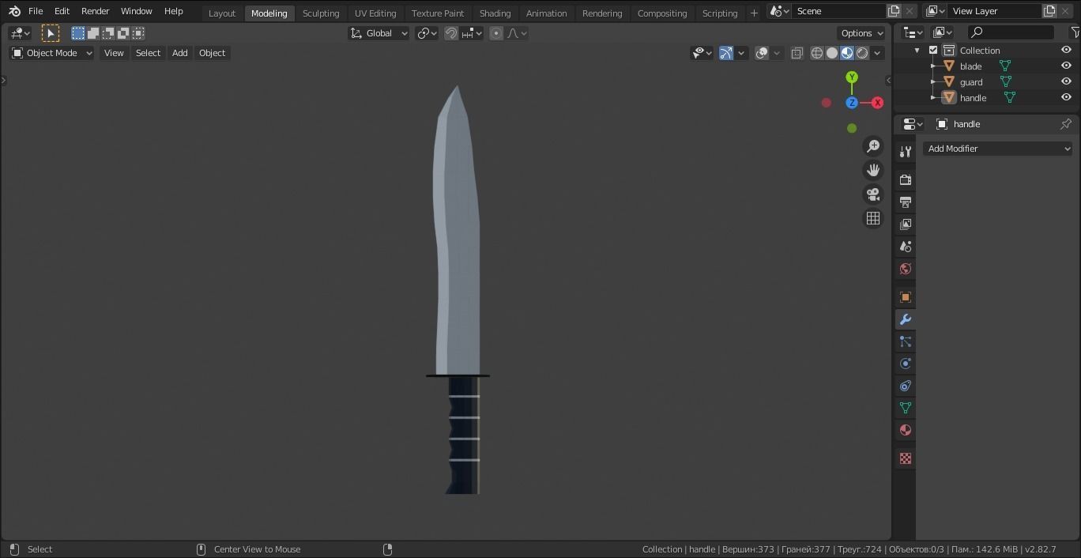Open Output properties tab
The width and height of the screenshot is (1081, 558).
(x=906, y=202)
